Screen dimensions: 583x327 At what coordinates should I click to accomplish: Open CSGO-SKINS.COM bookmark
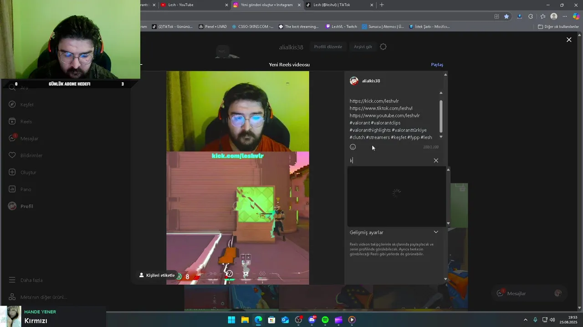pyautogui.click(x=253, y=27)
